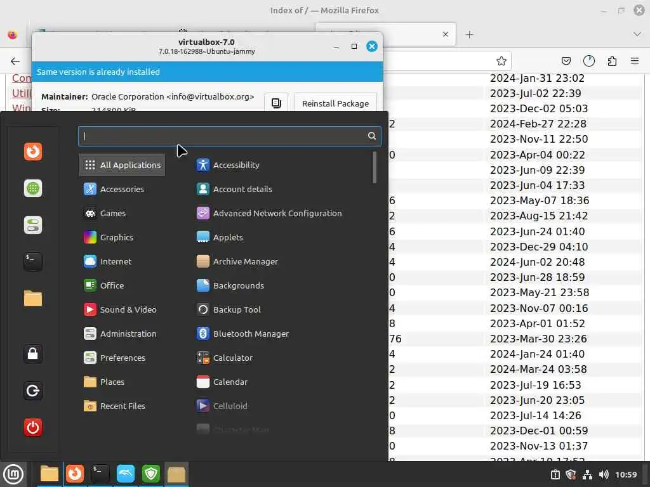This screenshot has height=487, width=650.
Task: Close the active Firefox tab
Action: click(x=445, y=34)
